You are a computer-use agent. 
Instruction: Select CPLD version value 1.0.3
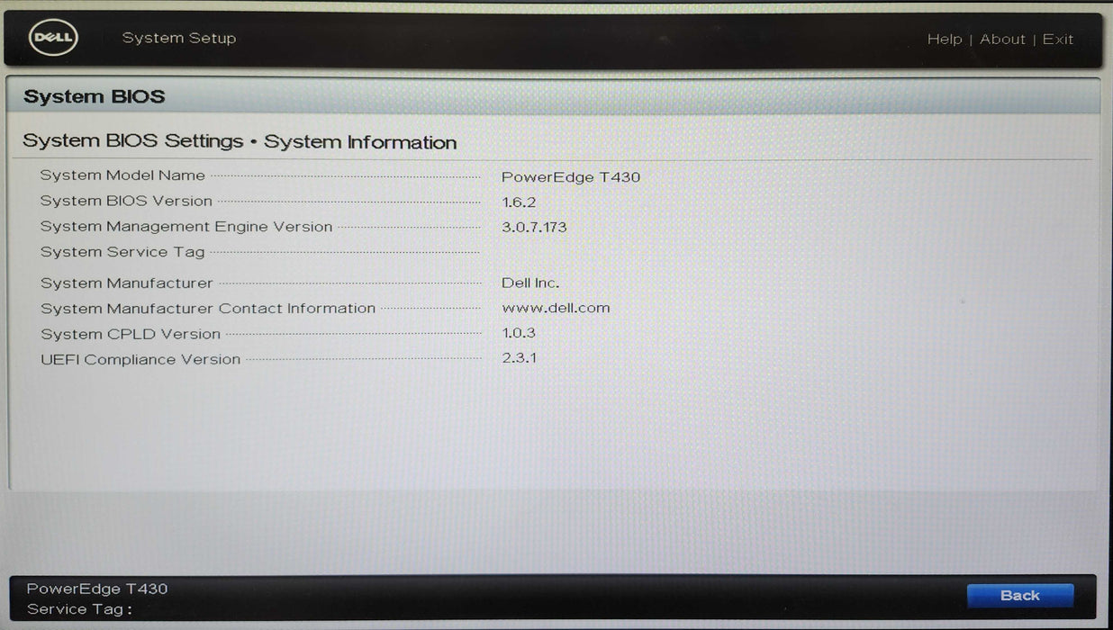[x=519, y=333]
